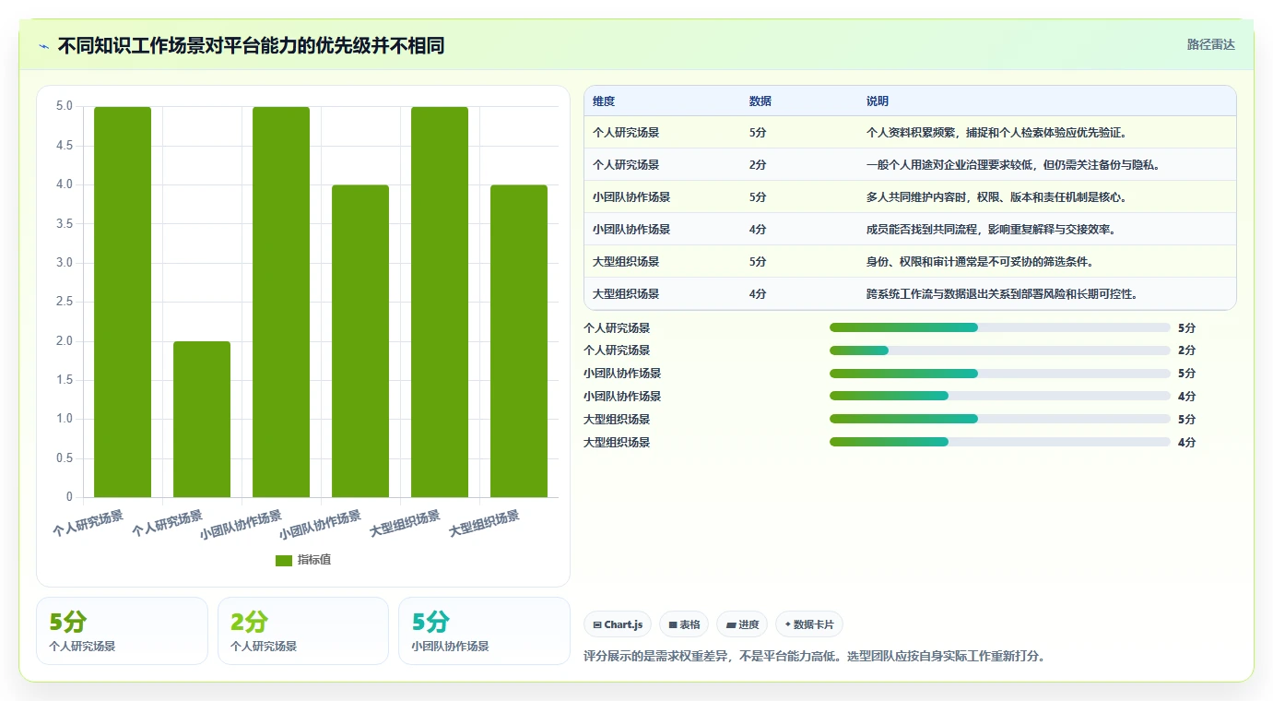Image resolution: width=1273 pixels, height=701 pixels.
Task: Click the cell 个人资料积累频繁，捕捉和个人检索体验应优先验证。
Action: point(996,133)
